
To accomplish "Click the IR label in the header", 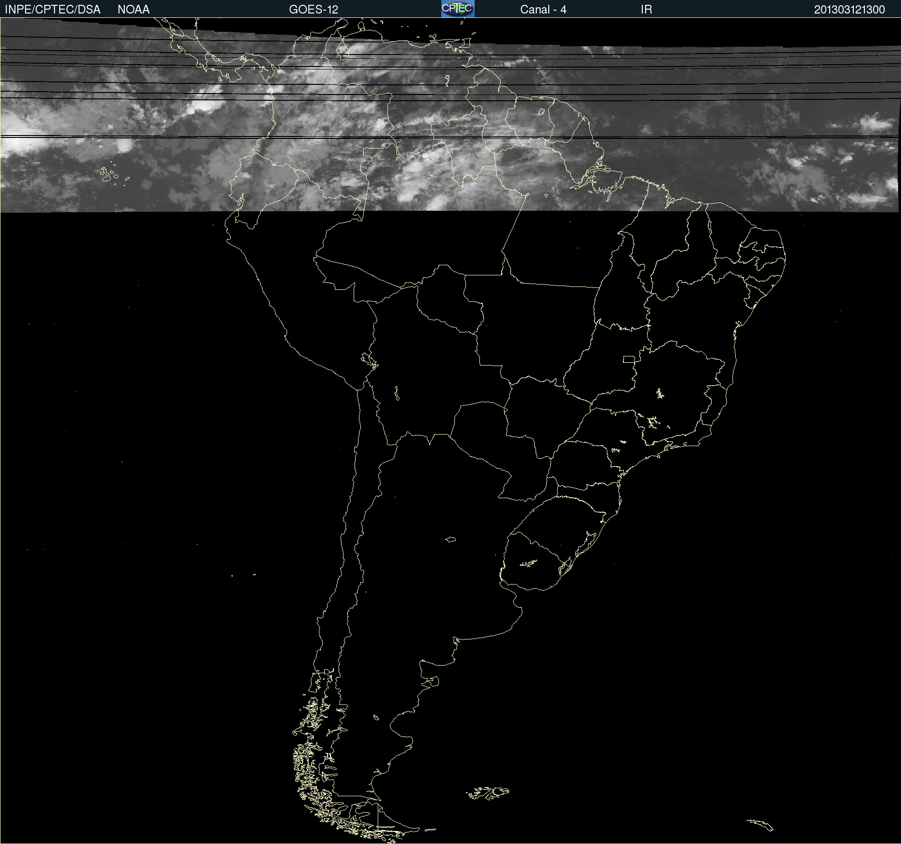I will coord(646,9).
